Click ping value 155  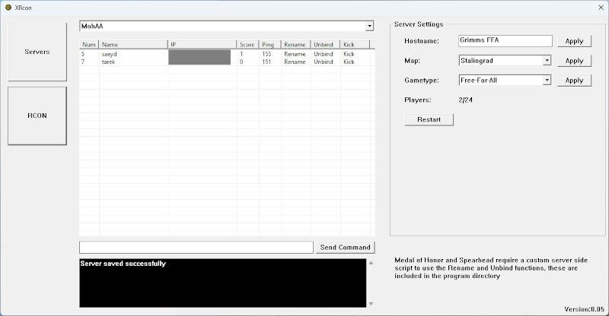pos(266,54)
